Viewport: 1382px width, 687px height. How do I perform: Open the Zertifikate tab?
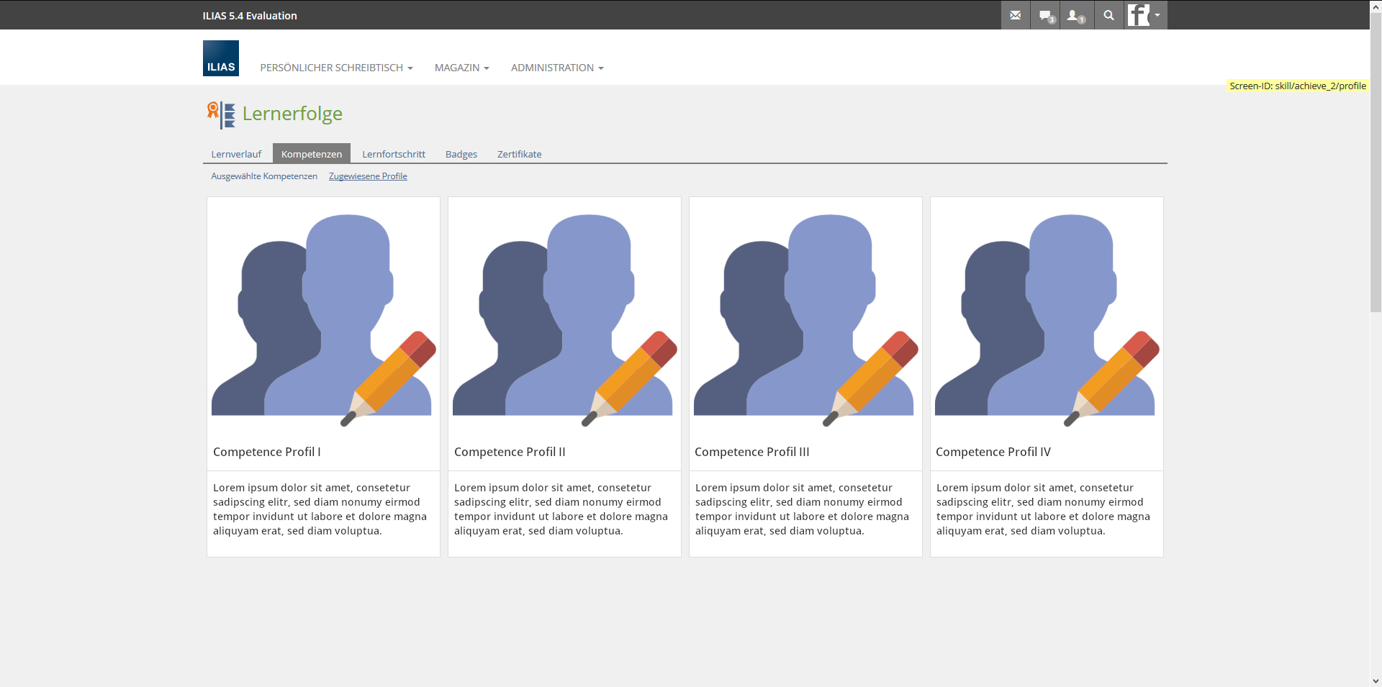point(519,154)
